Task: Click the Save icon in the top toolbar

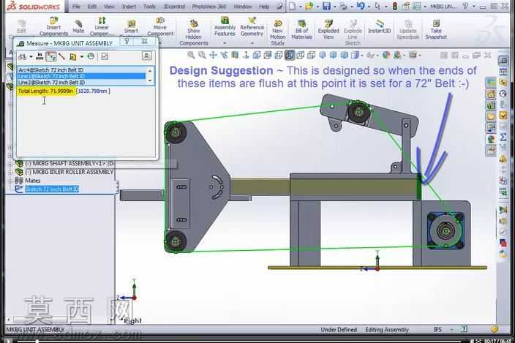Action: [x=326, y=6]
